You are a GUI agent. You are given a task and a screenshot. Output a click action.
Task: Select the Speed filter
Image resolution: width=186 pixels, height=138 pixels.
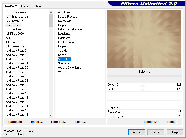(x=63, y=55)
